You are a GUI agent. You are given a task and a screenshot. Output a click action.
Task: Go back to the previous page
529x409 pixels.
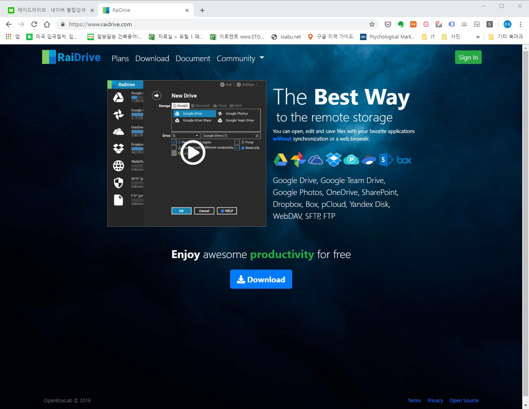pyautogui.click(x=9, y=24)
